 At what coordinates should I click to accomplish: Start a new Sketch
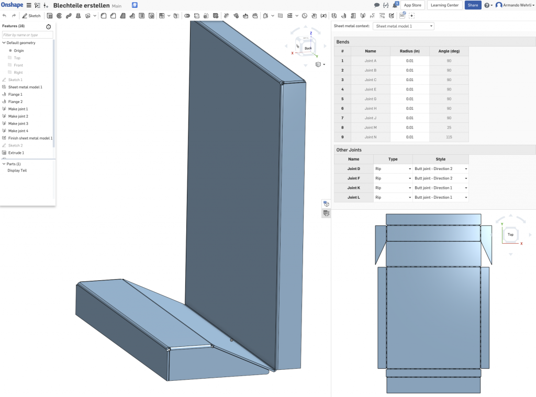[31, 16]
